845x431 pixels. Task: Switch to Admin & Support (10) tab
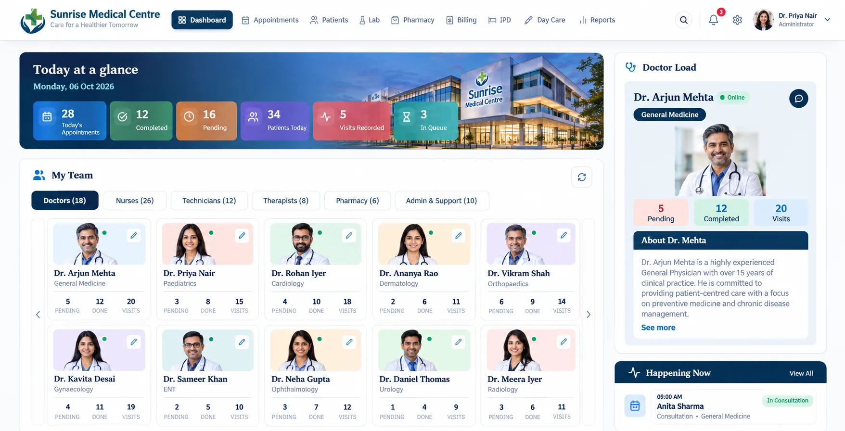click(442, 201)
